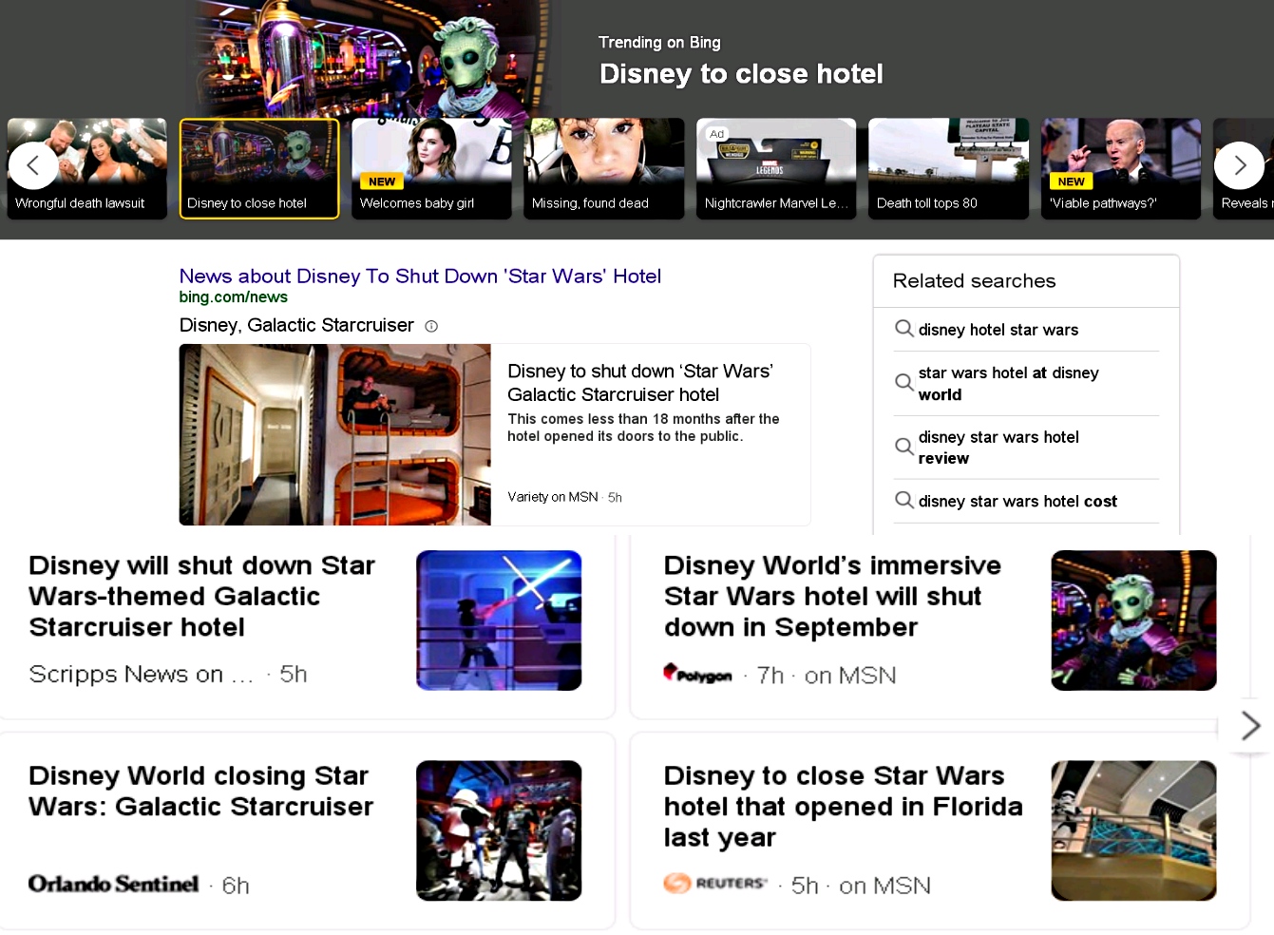The width and height of the screenshot is (1274, 935).
Task: Click the previous arrow on trending carousel
Action: coord(33,166)
